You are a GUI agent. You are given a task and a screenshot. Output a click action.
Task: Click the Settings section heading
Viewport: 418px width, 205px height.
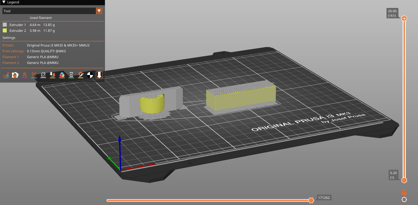(x=9, y=38)
